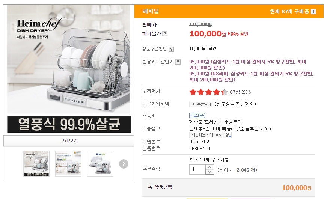This screenshot has width=324, height=199.
Task: Click help icon next to 해피딜가
Action: click(x=165, y=34)
